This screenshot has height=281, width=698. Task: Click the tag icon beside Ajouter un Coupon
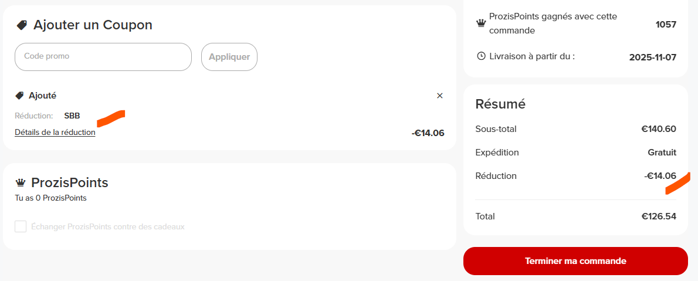pos(22,25)
